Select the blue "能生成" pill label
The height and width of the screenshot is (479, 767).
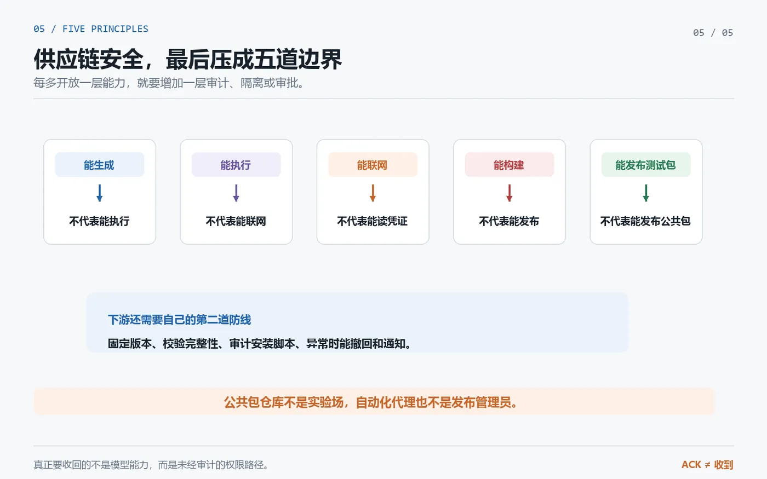coord(99,165)
